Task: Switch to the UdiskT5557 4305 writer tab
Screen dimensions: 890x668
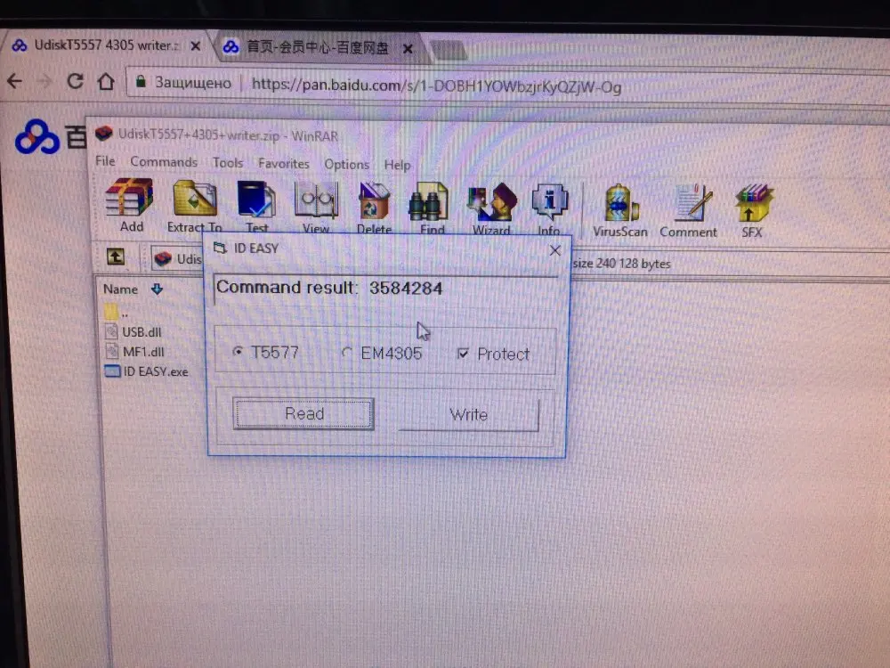Action: 105,45
